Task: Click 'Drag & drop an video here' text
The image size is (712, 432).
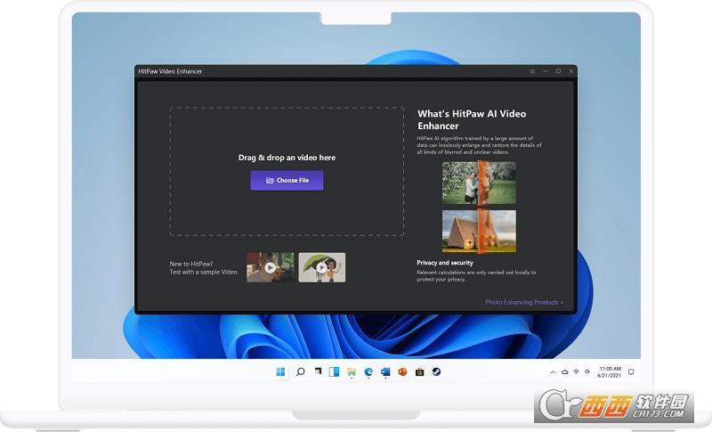Action: 287,158
